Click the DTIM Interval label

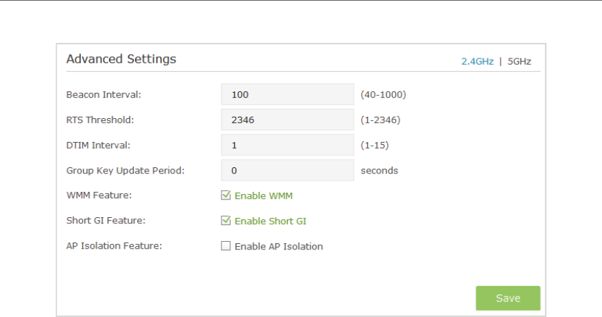pyautogui.click(x=98, y=145)
